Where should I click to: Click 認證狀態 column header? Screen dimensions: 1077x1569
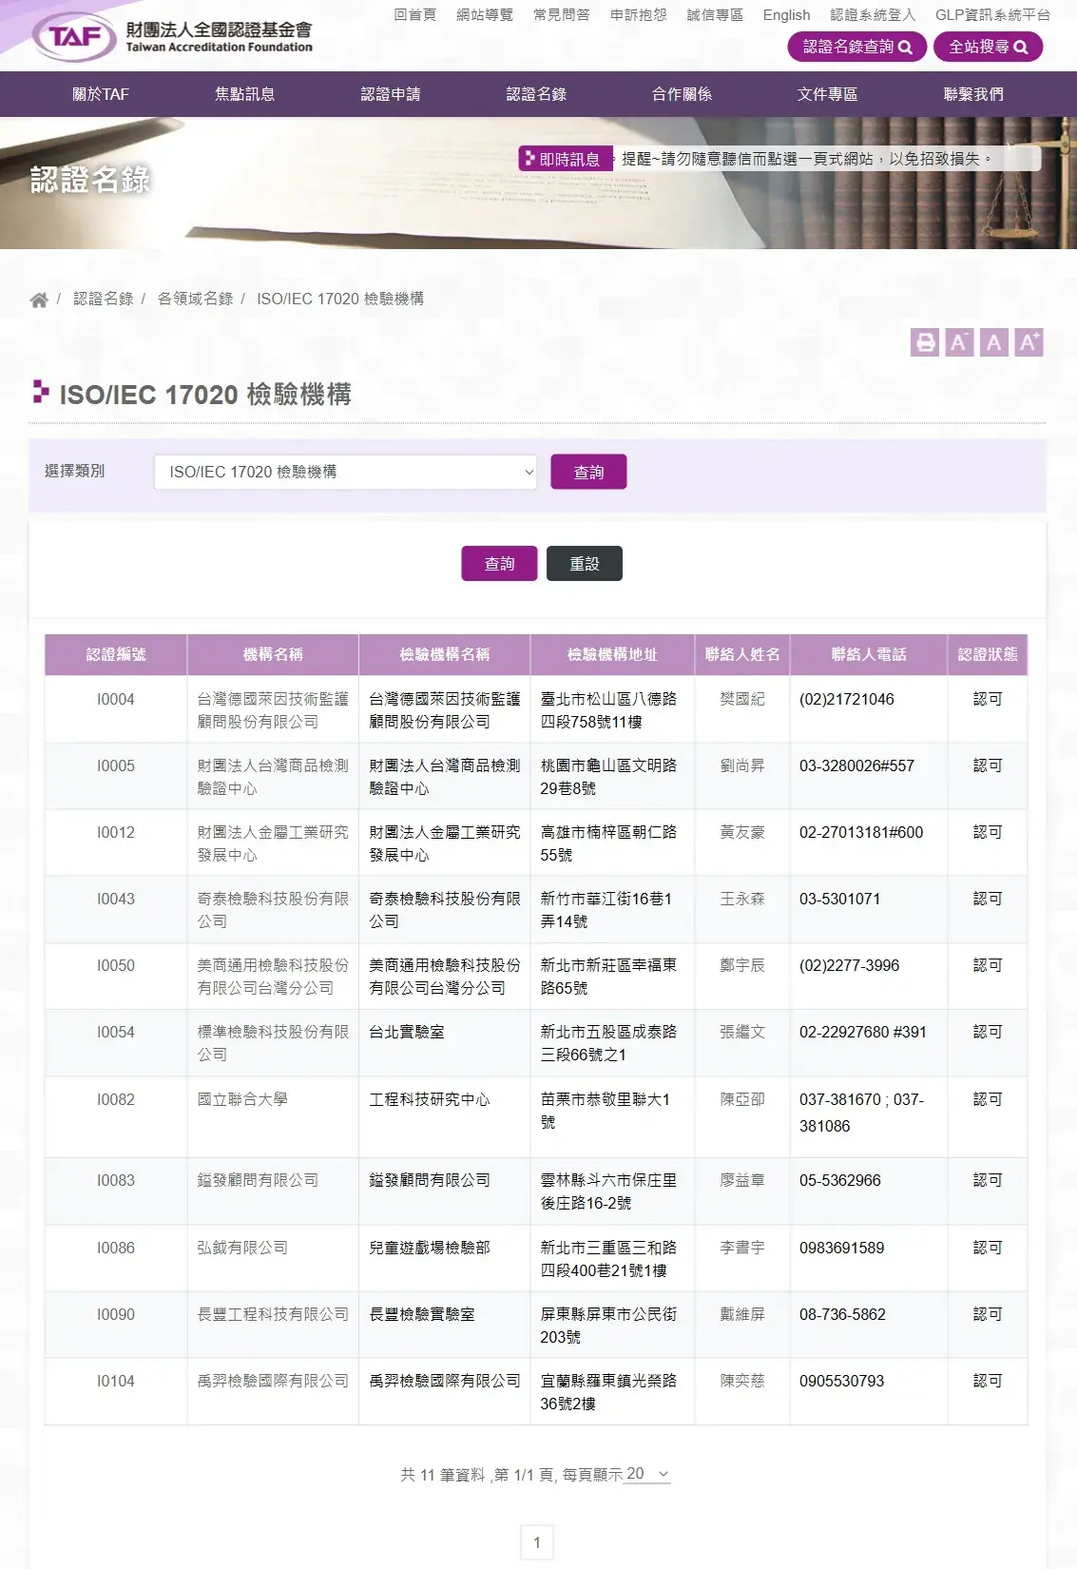[x=988, y=654]
